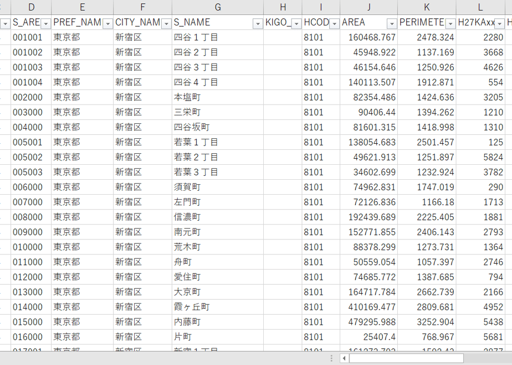
Task: Open the PREF_NAME column filter dropdown
Action: (x=107, y=23)
